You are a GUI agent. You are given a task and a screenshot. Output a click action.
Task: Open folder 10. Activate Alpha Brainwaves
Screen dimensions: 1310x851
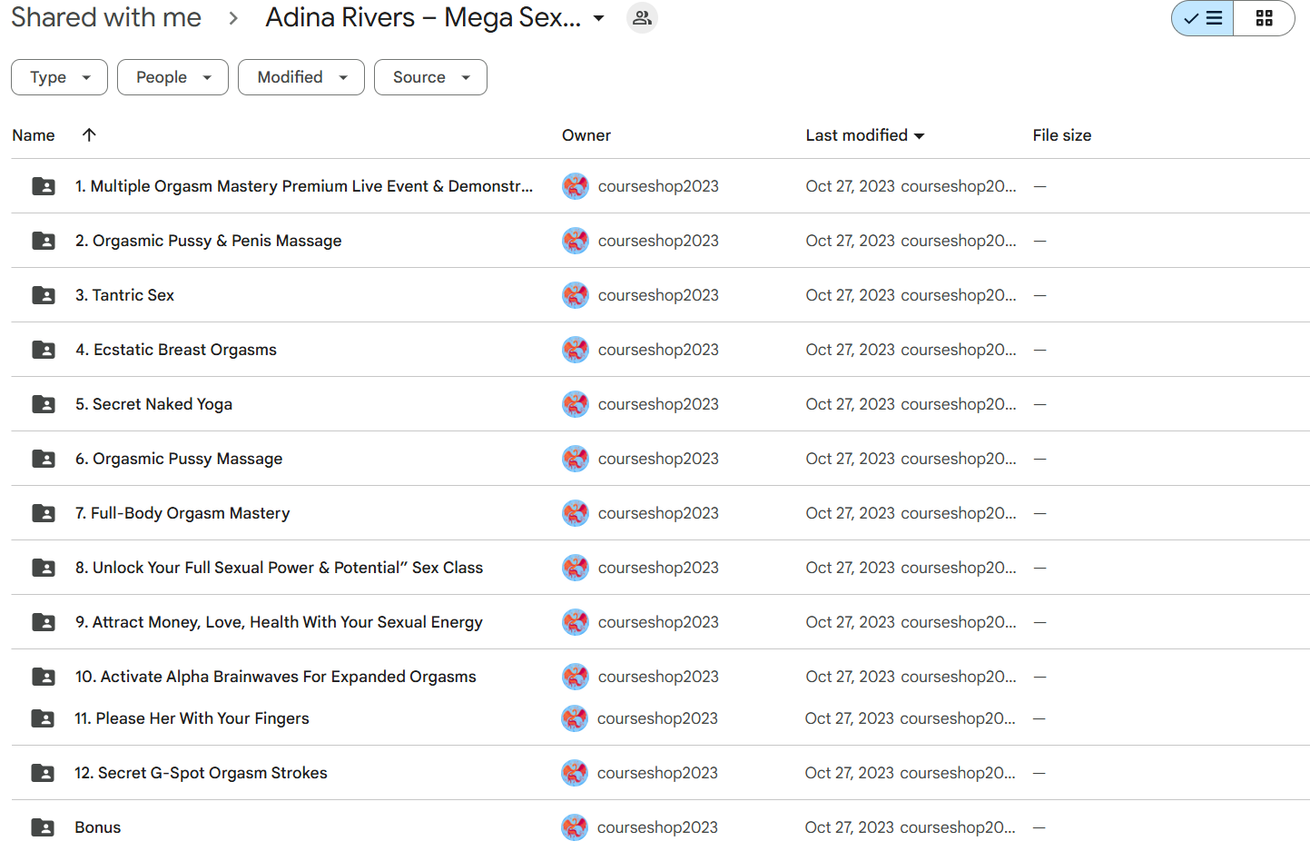pos(276,677)
